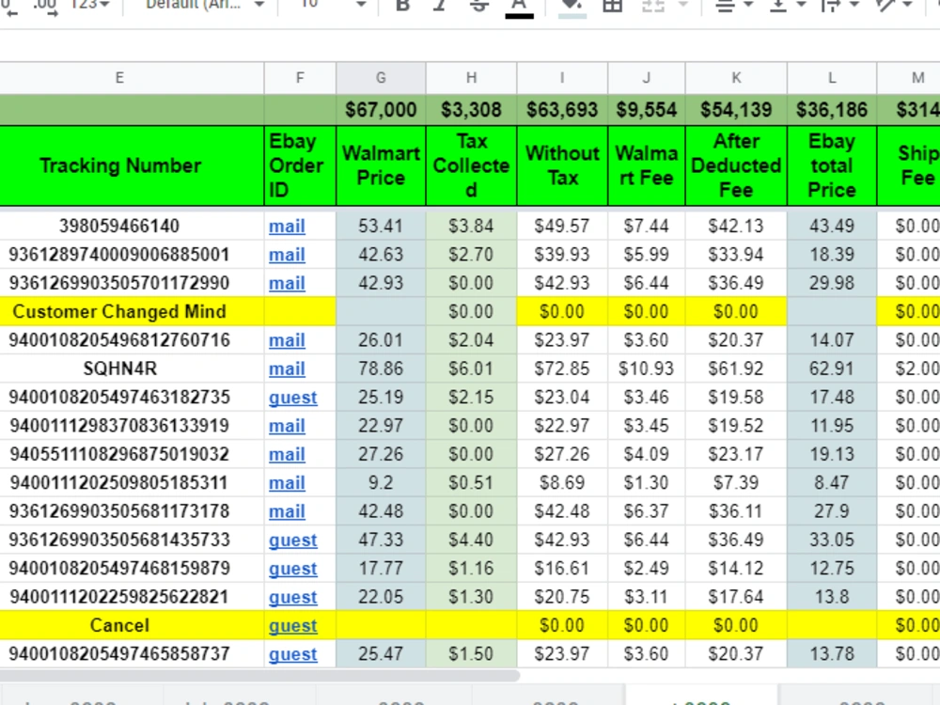The image size is (940, 705).
Task: Open horizontal align dropdown
Action: (x=734, y=6)
